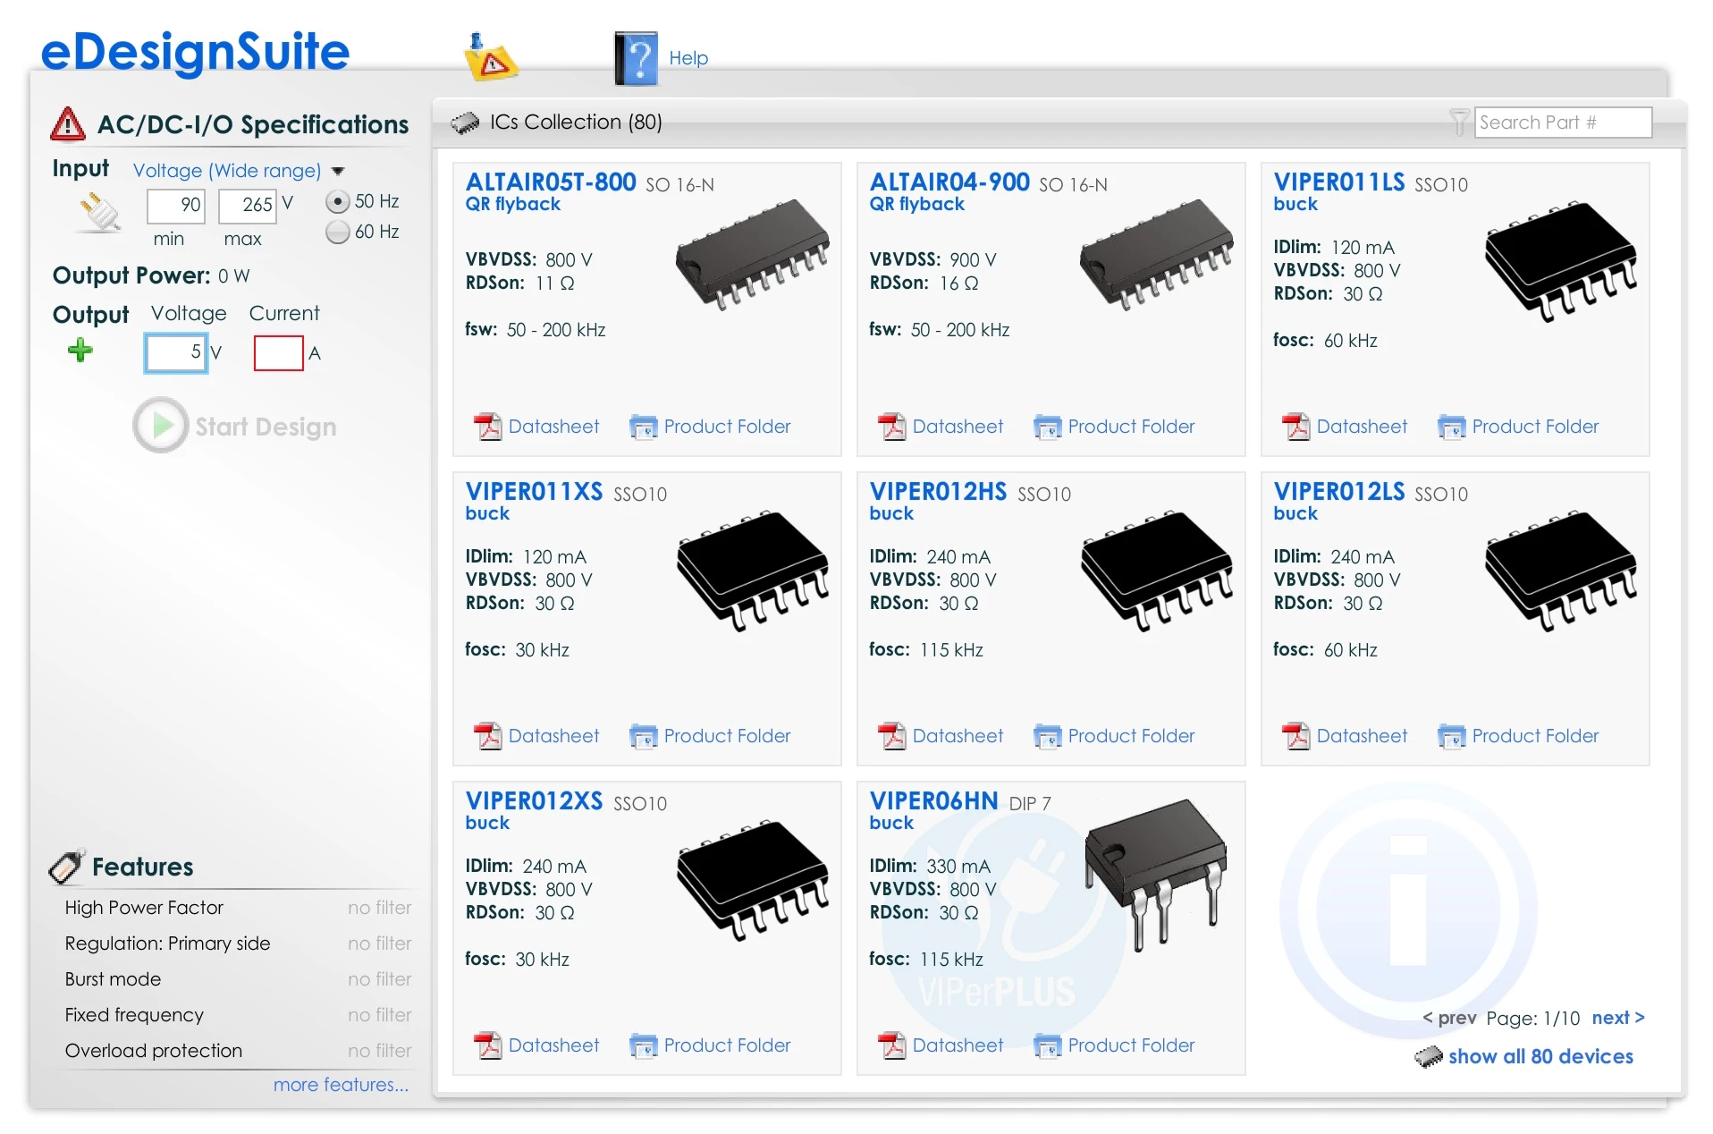This screenshot has width=1713, height=1134.
Task: Click the VIPER06HN DIP chip image
Action: coord(1156,875)
